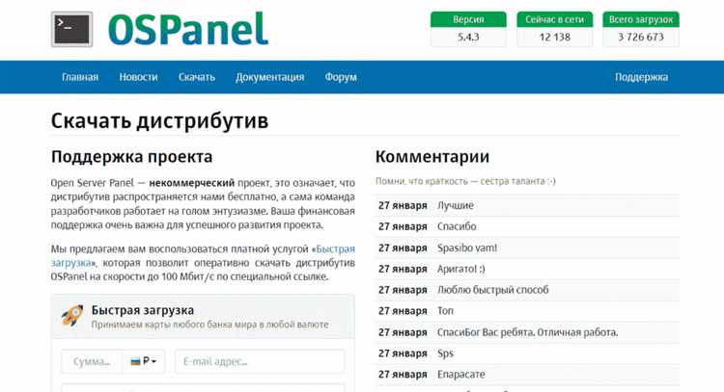This screenshot has width=724, height=392.
Task: Click the Версия 5.4.3 badge
Action: point(468,30)
